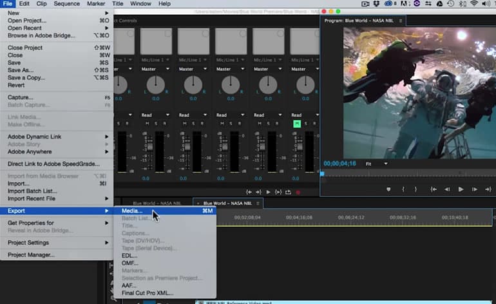The image size is (496, 304).
Task: Click the volume icon in menu bar
Action: click(486, 4)
